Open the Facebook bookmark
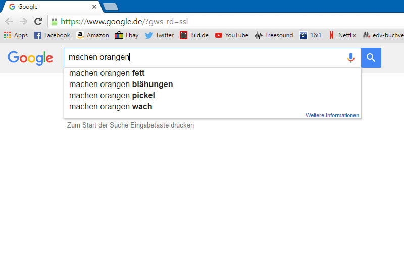 [52, 35]
